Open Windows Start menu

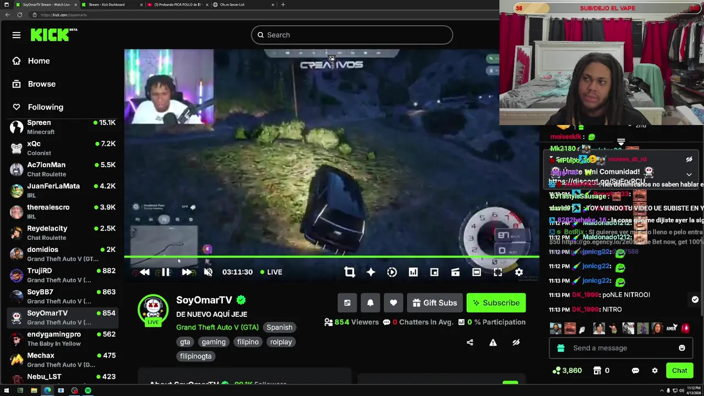point(7,391)
